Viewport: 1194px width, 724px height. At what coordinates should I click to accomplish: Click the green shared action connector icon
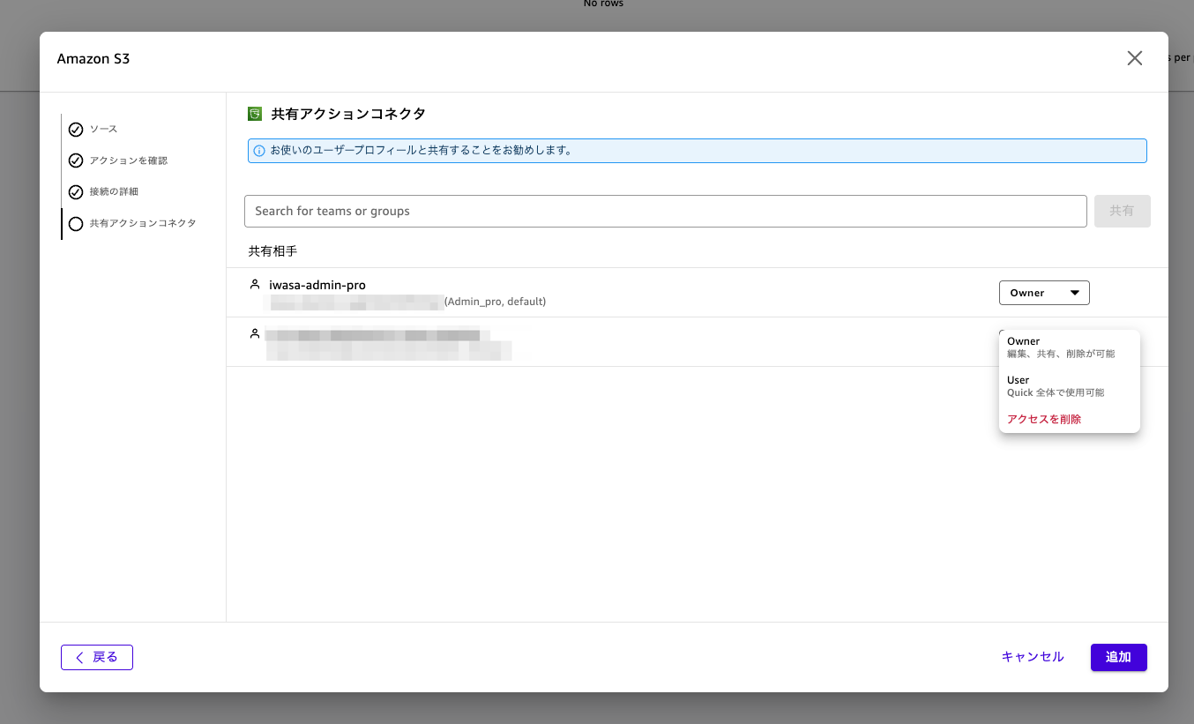255,114
